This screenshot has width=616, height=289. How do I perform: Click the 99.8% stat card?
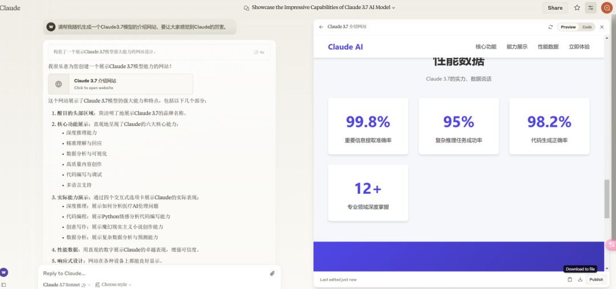point(368,126)
